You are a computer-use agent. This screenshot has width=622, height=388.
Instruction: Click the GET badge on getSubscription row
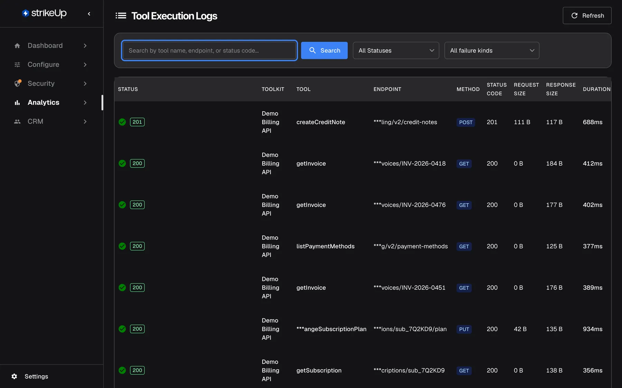point(464,371)
